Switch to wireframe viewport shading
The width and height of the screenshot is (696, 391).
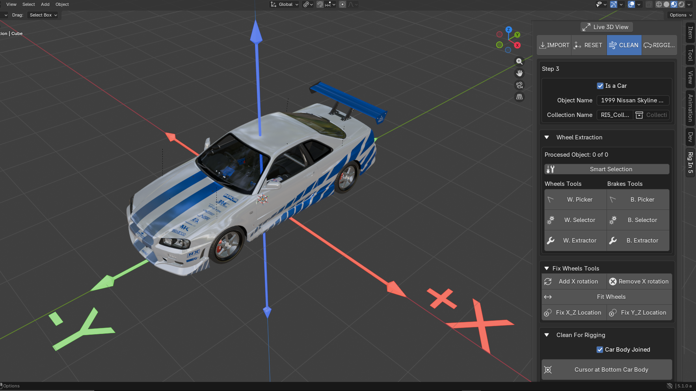pyautogui.click(x=659, y=4)
